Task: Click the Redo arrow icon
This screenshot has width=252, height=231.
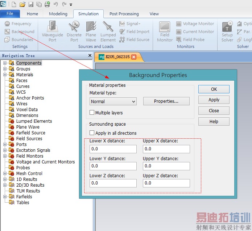Action: pyautogui.click(x=64, y=4)
